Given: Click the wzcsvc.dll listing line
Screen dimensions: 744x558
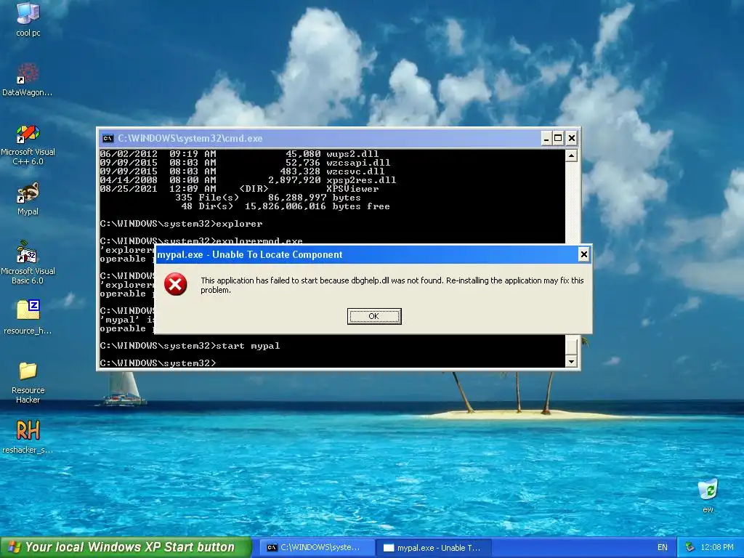Looking at the screenshot, I should [x=242, y=171].
